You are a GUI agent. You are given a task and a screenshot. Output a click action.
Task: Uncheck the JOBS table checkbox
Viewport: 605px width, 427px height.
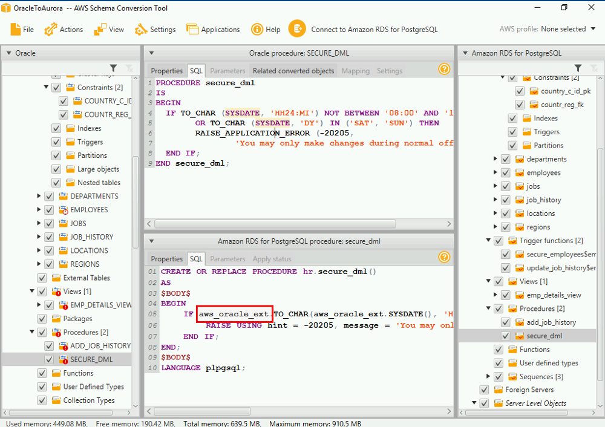pos(49,223)
